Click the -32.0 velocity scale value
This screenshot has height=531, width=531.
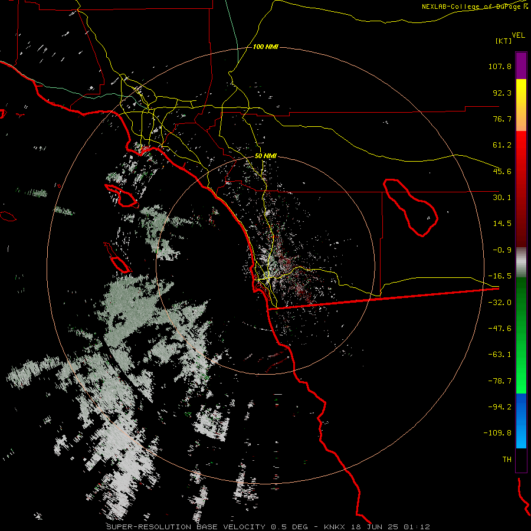500,303
